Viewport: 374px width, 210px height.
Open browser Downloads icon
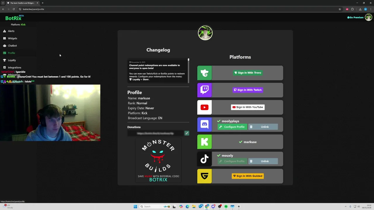pos(360,9)
